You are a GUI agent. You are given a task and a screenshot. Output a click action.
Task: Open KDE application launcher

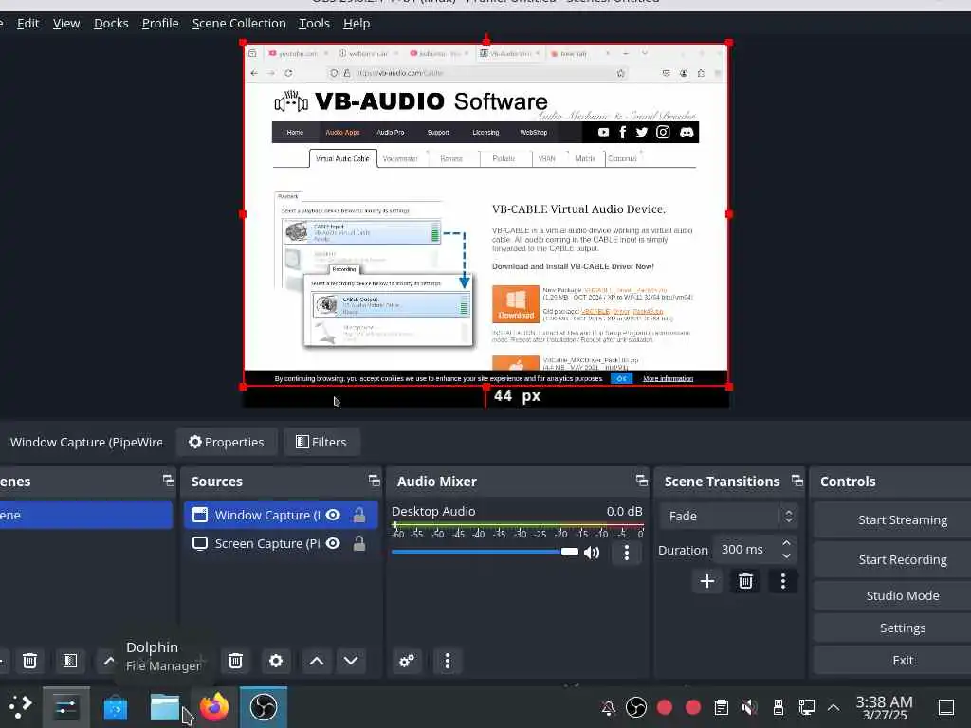[x=20, y=706]
